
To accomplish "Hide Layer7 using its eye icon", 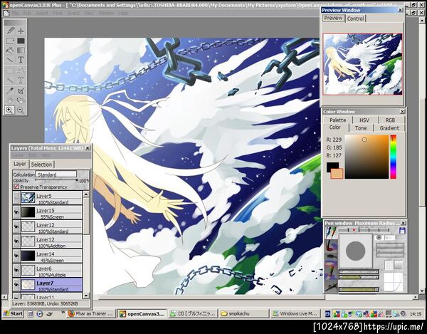I will pos(16,285).
